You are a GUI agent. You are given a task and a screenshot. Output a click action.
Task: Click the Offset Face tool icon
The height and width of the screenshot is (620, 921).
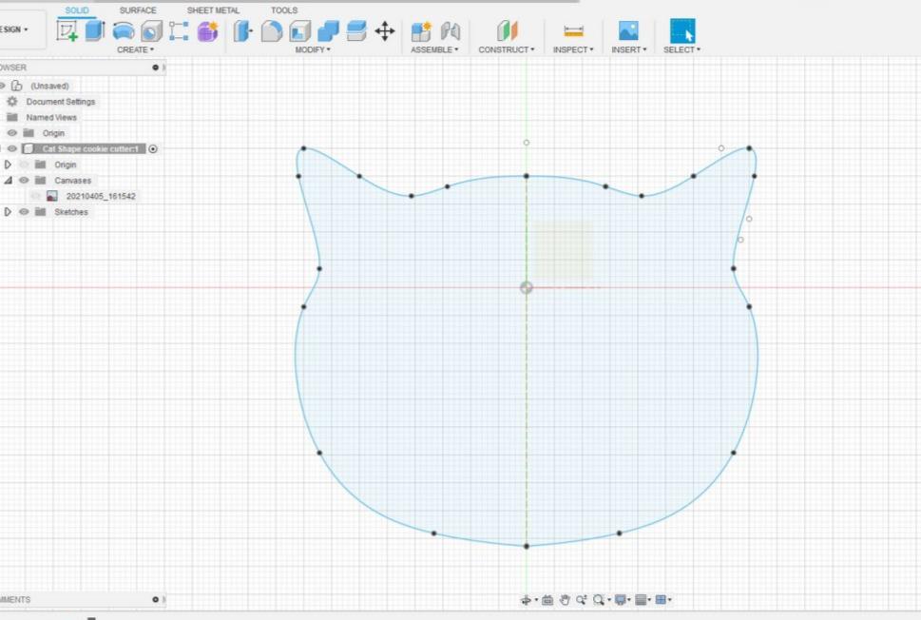pyautogui.click(x=356, y=30)
